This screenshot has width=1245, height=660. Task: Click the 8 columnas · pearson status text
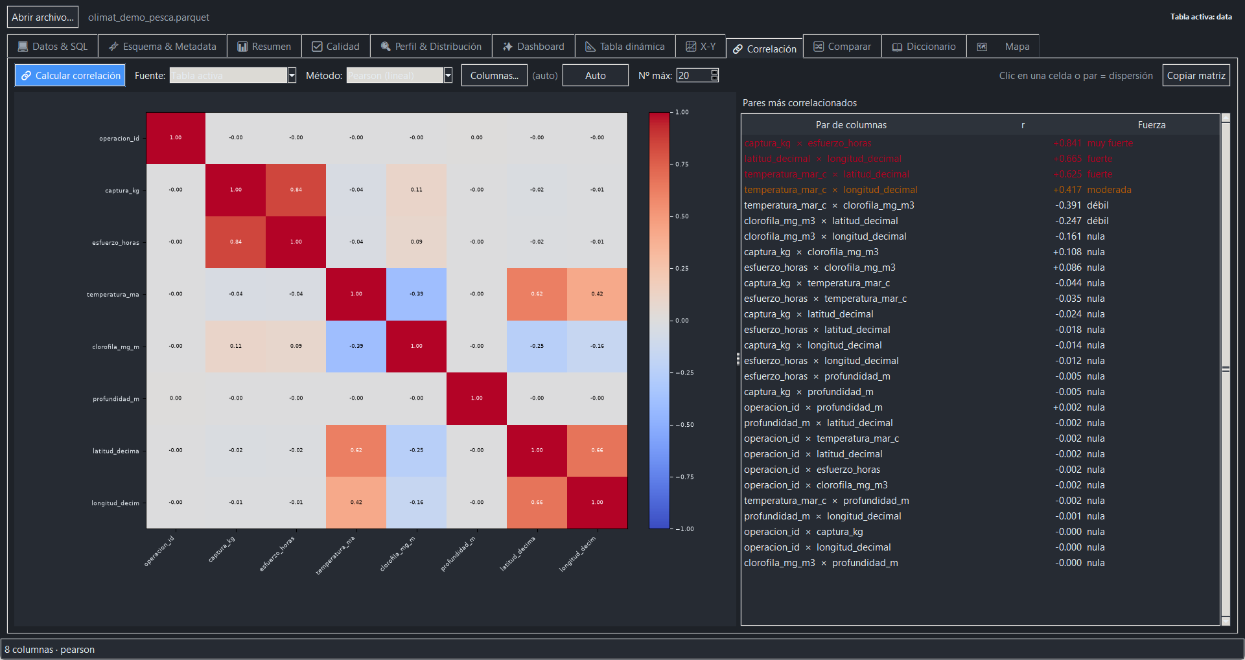(50, 650)
